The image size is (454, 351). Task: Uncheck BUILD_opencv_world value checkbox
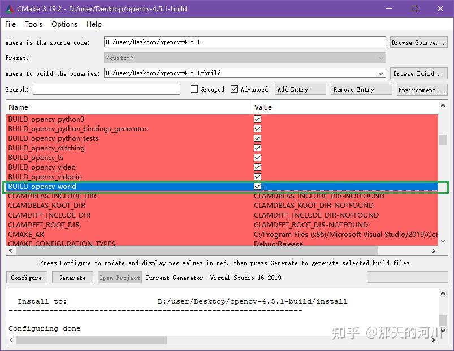[257, 186]
